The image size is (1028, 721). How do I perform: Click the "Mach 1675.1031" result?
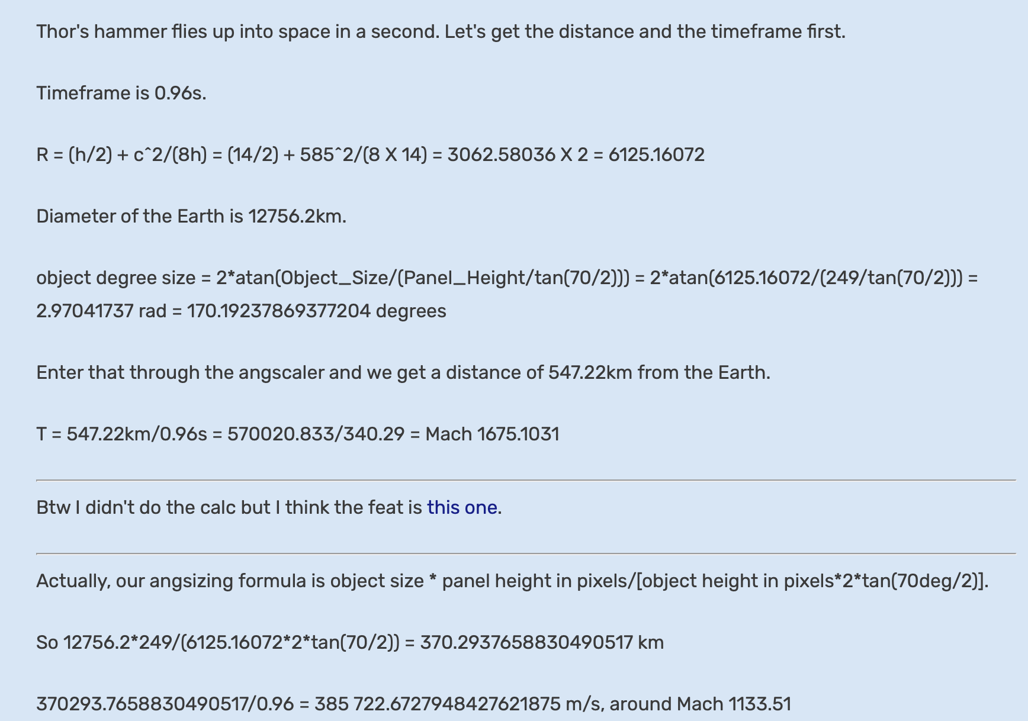tap(492, 434)
